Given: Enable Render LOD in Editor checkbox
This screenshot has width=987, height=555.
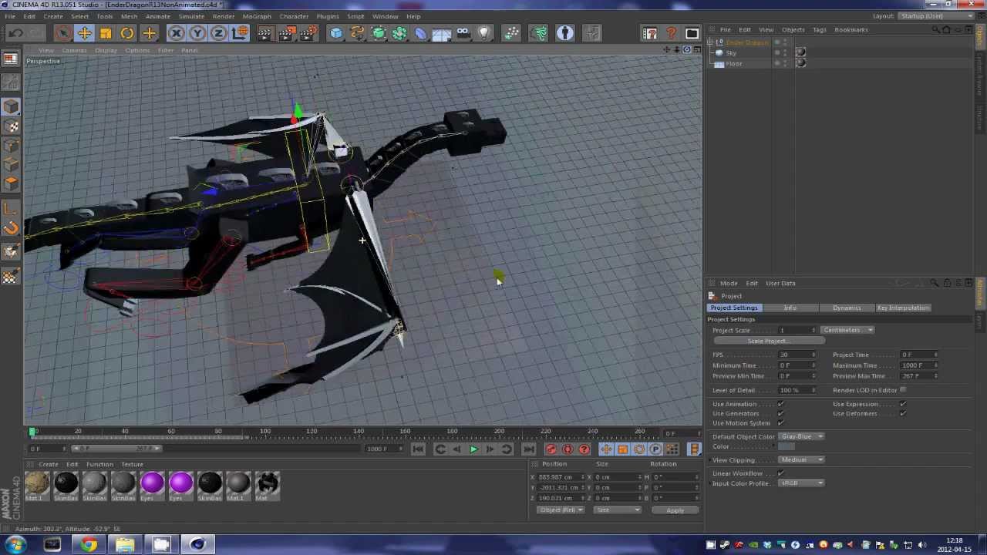Looking at the screenshot, I should click(902, 390).
